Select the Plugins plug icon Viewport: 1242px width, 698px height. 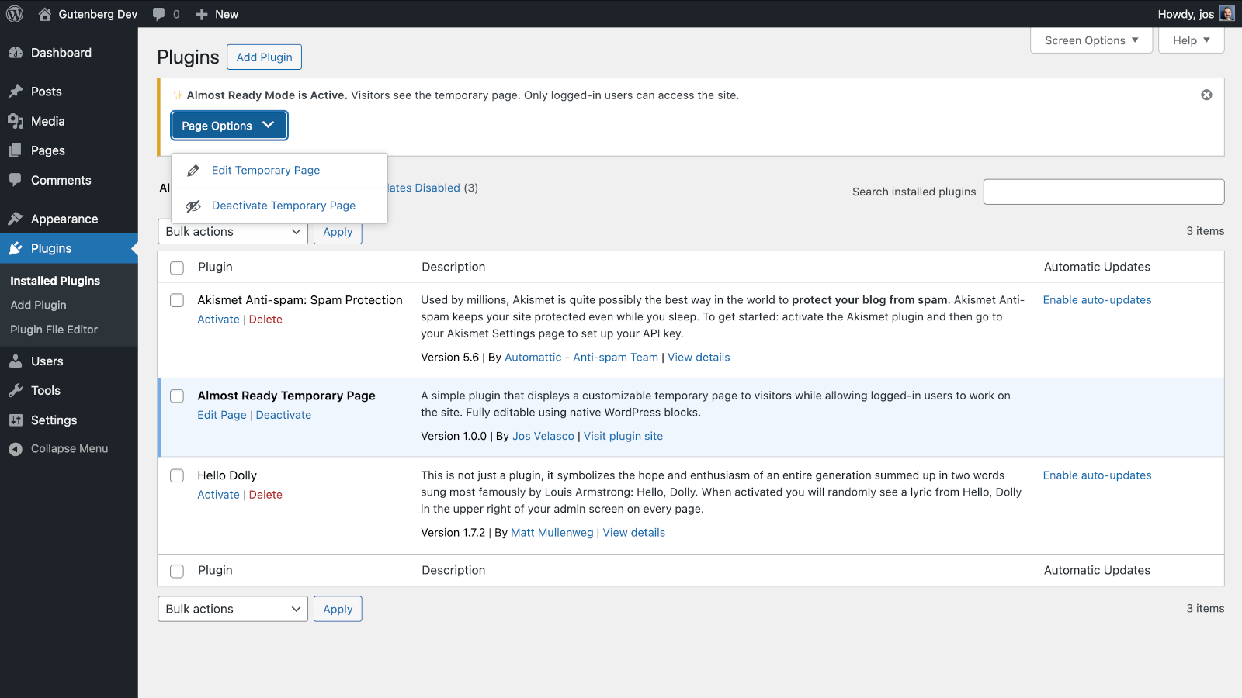(x=16, y=248)
